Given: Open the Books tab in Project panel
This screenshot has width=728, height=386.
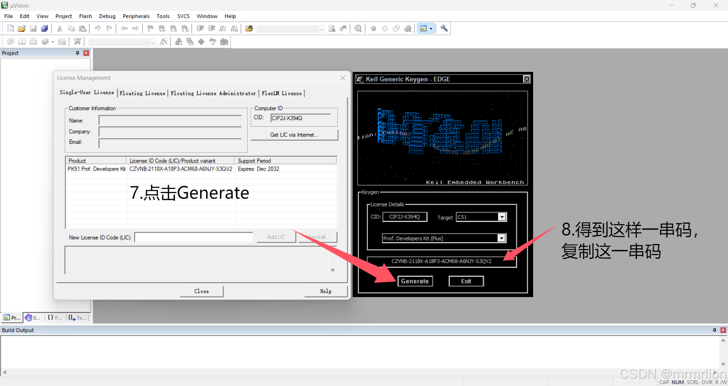Looking at the screenshot, I should pos(33,318).
